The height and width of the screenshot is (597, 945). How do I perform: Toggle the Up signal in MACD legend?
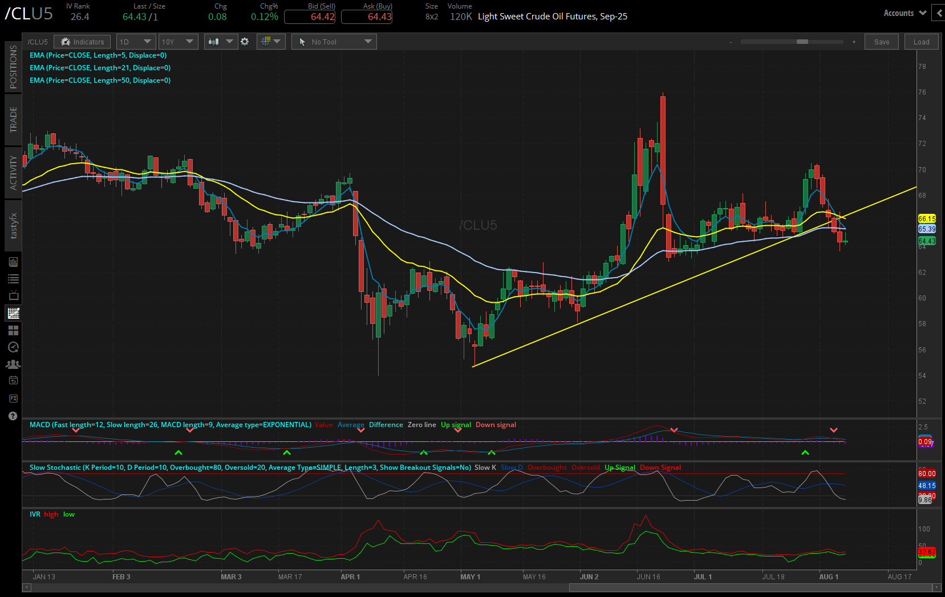[456, 424]
